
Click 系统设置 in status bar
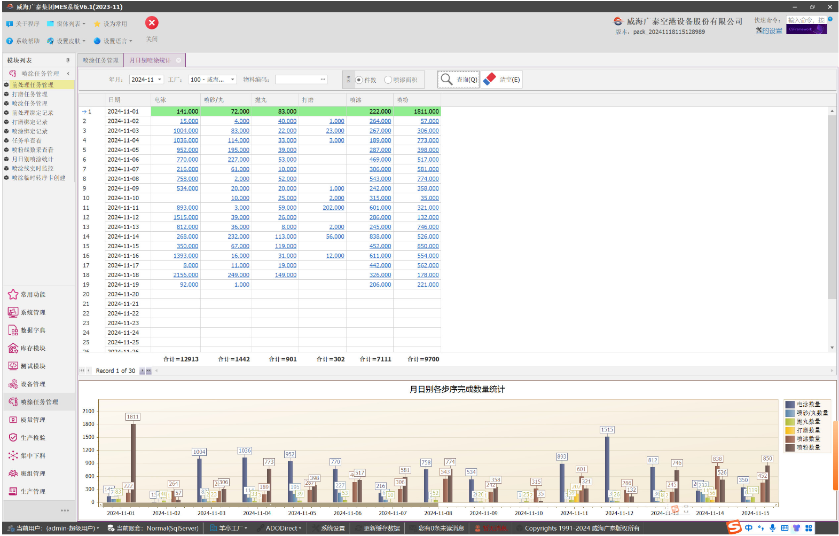(x=328, y=529)
